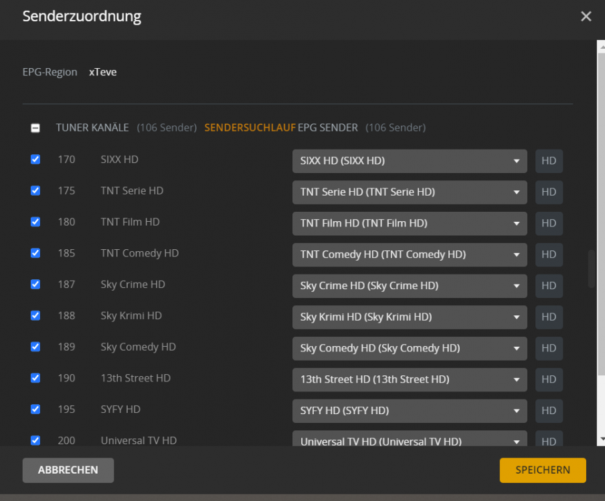Image resolution: width=605 pixels, height=501 pixels.
Task: Click the EPG-Region label
Action: pyautogui.click(x=50, y=72)
